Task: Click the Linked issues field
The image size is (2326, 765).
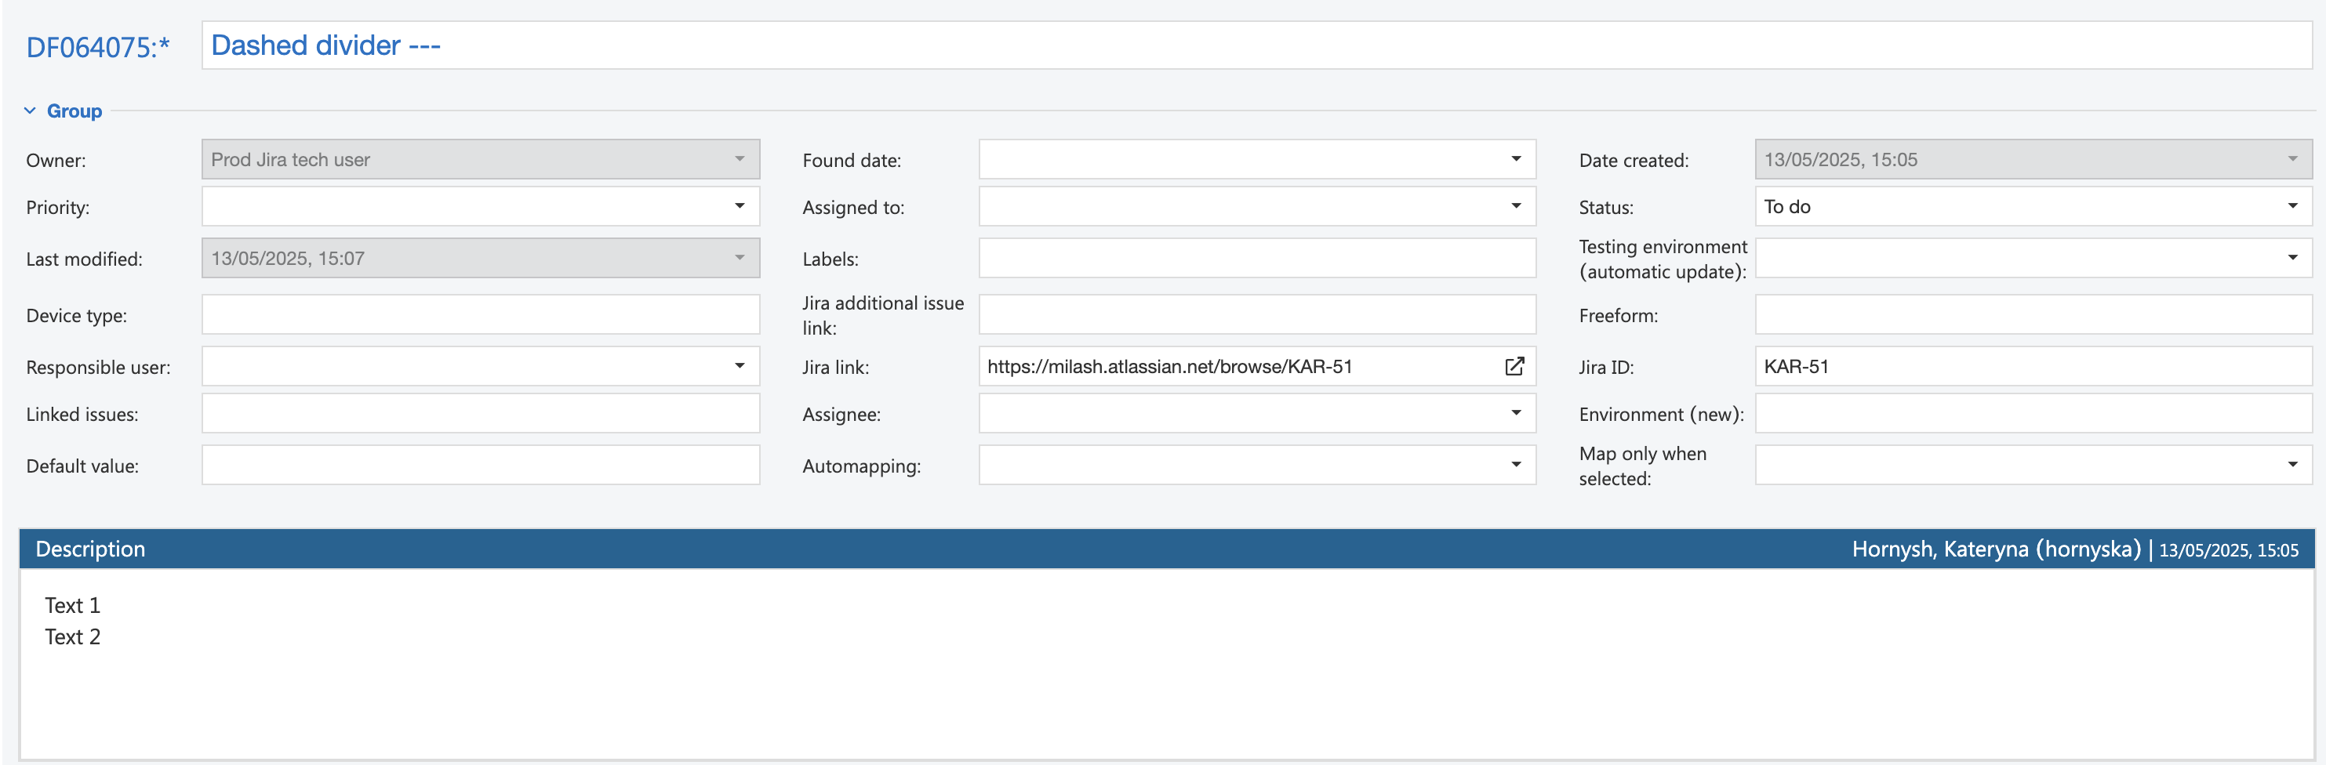Action: tap(481, 413)
